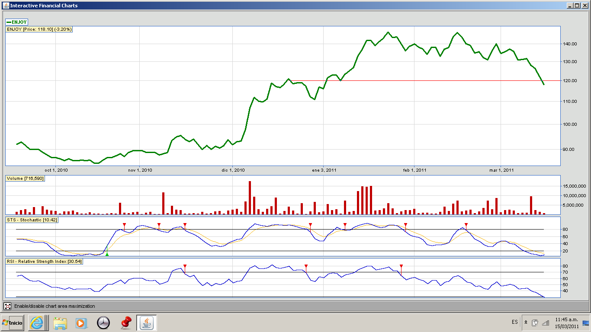Click the 110.00 price axis label

[x=571, y=101]
